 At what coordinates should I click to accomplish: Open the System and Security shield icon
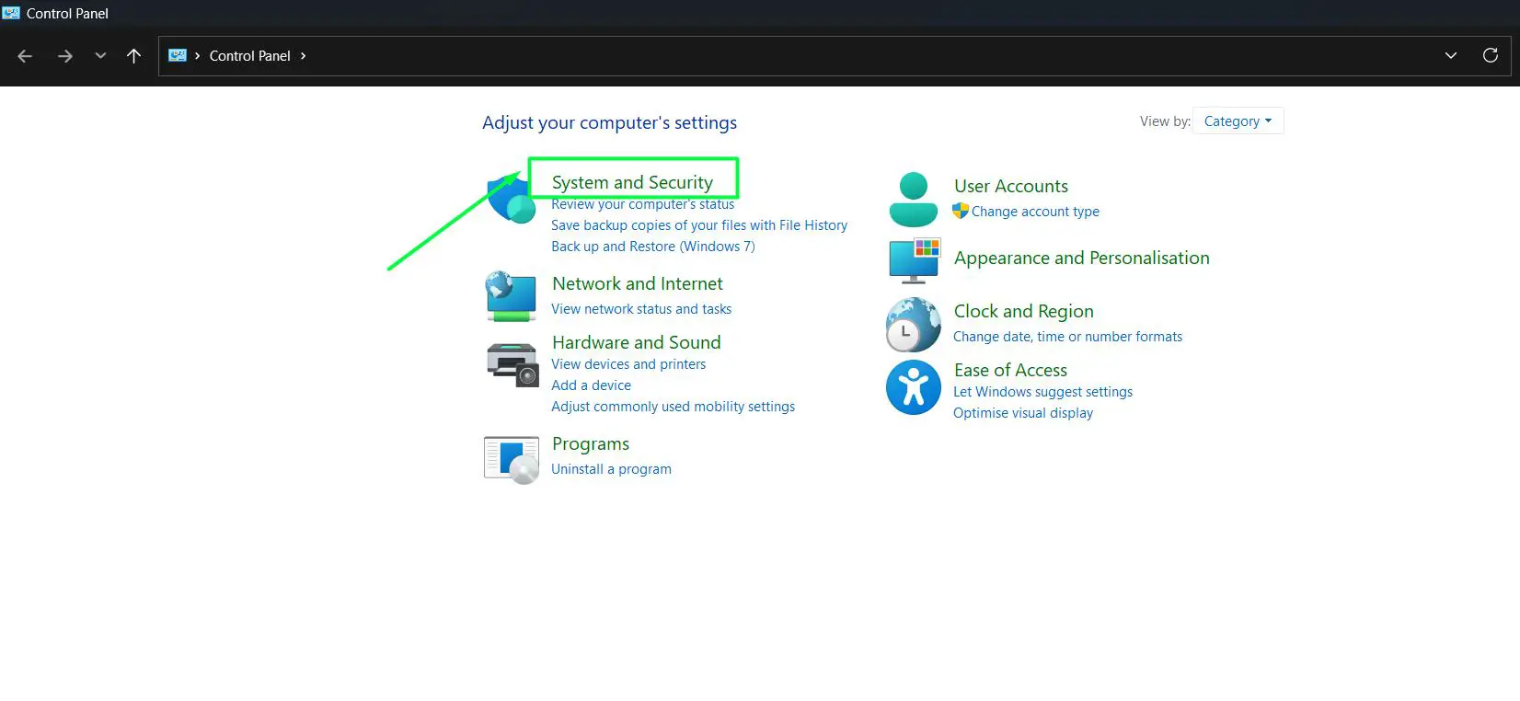click(512, 198)
